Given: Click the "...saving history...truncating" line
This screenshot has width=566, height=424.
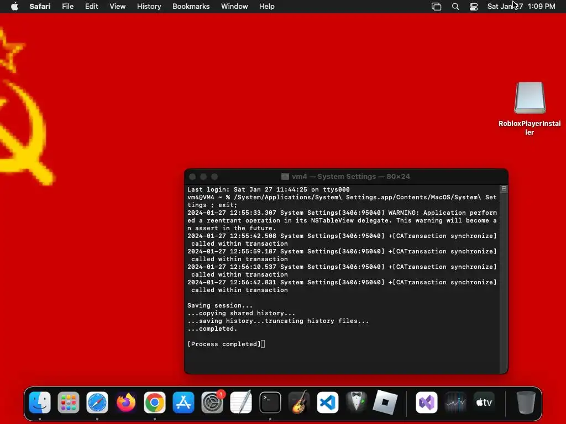Looking at the screenshot, I should 278,321.
